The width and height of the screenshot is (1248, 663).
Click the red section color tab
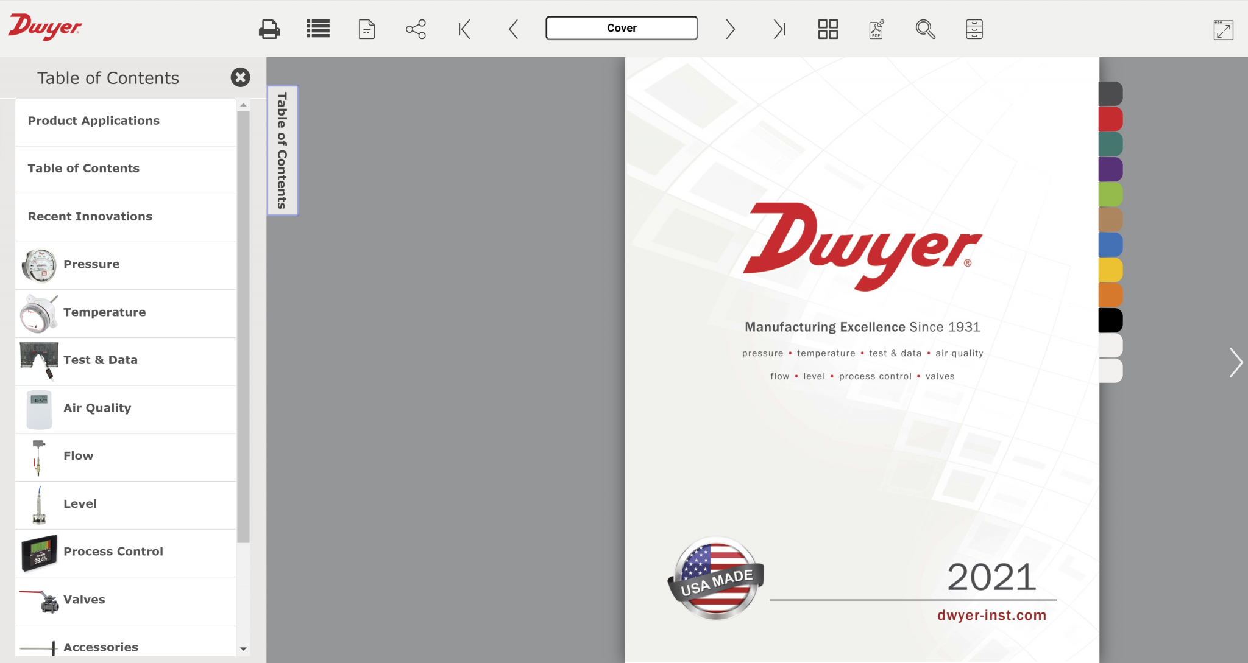[1110, 119]
